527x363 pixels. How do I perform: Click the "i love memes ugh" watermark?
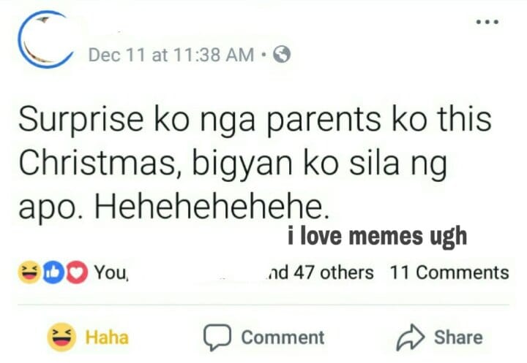pyautogui.click(x=378, y=237)
